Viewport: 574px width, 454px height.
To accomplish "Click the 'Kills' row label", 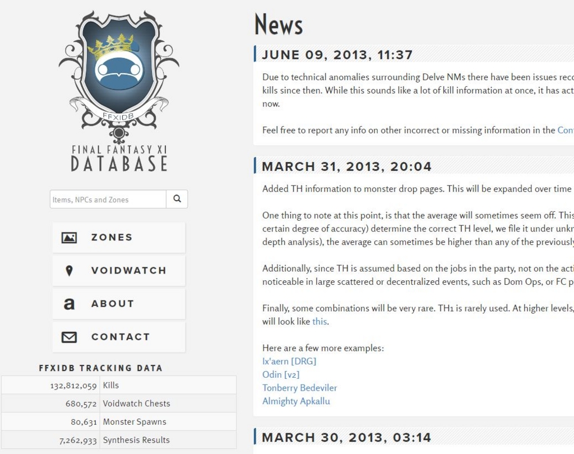I will [x=111, y=385].
